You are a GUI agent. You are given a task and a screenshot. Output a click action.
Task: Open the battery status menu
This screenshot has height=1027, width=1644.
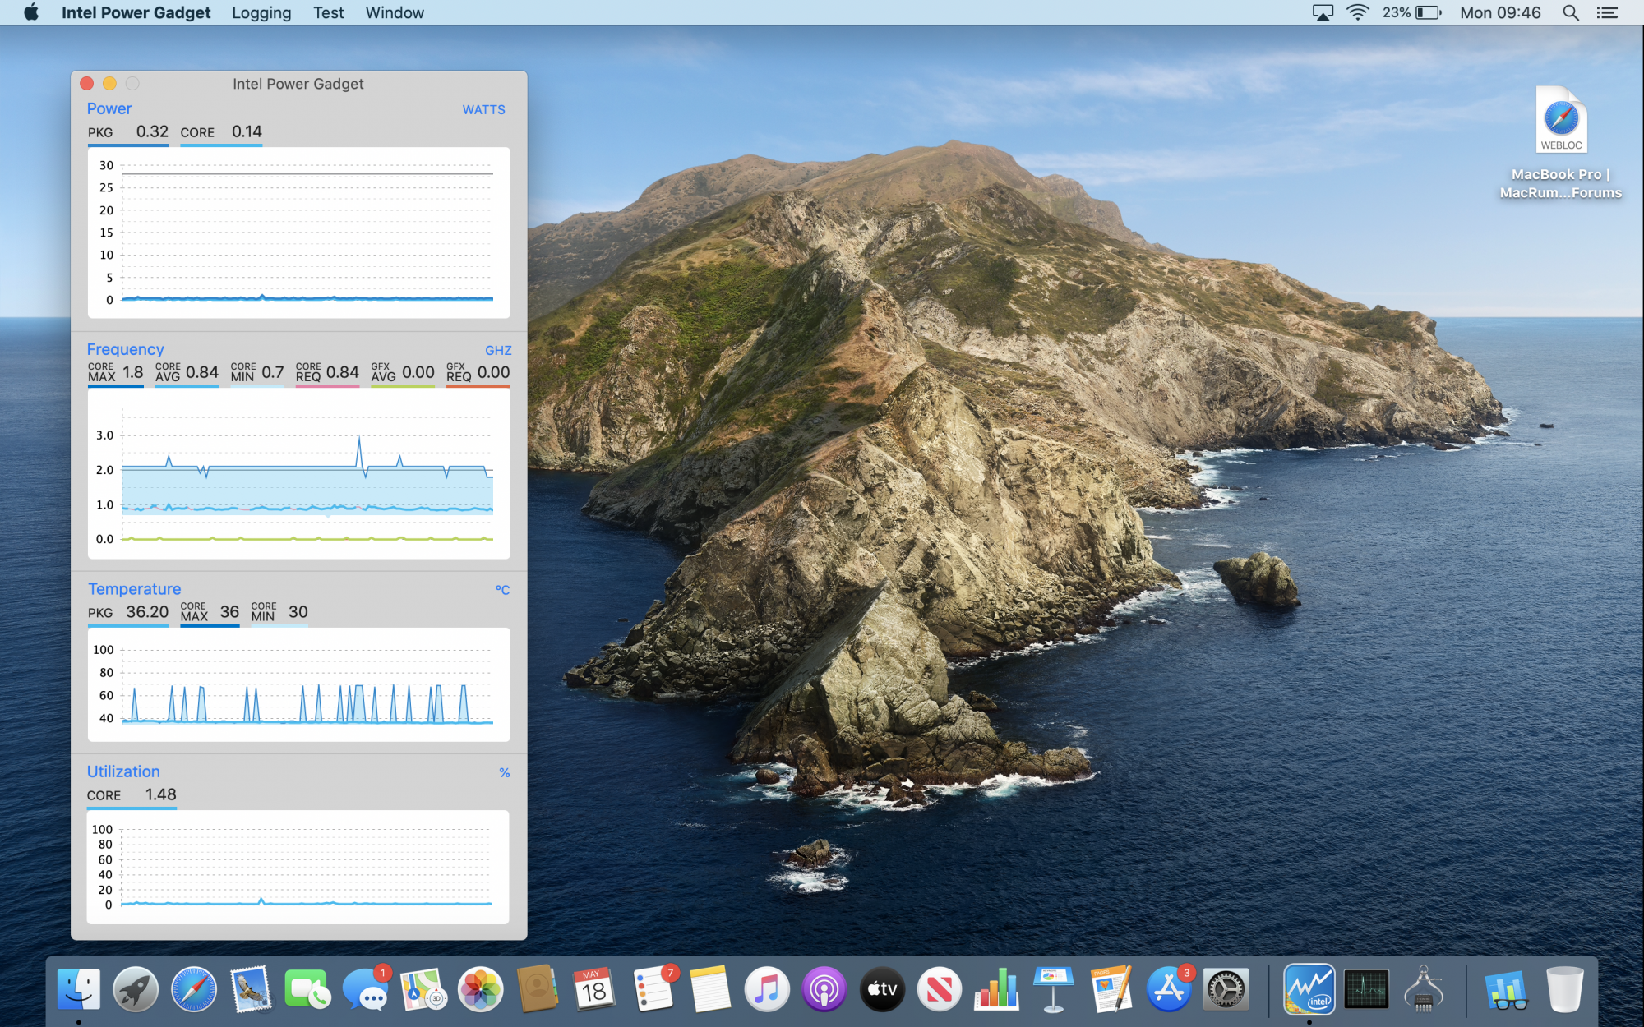tap(1429, 12)
